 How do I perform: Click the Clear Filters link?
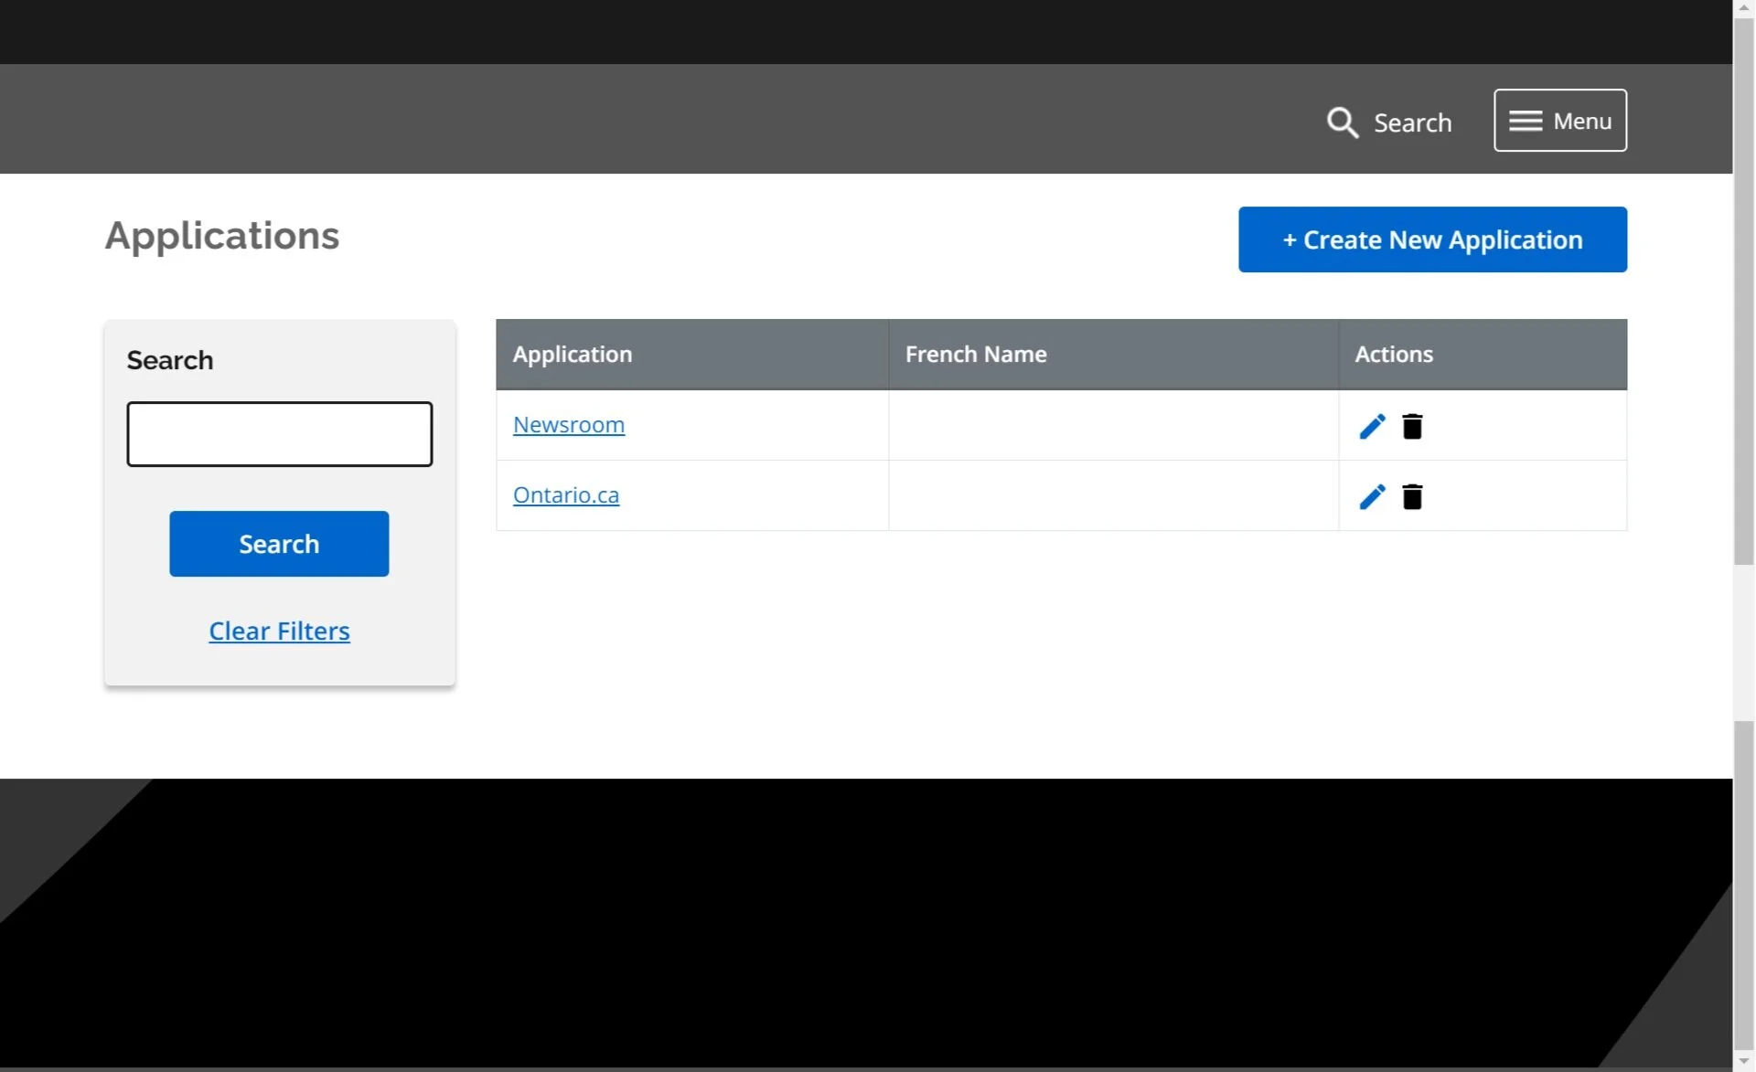coord(279,631)
